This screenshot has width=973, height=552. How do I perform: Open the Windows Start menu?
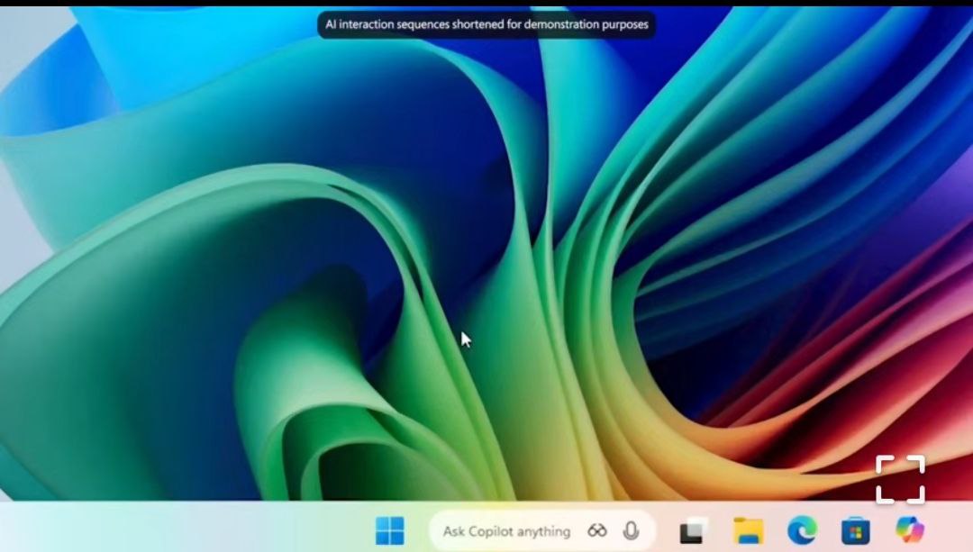click(x=390, y=531)
